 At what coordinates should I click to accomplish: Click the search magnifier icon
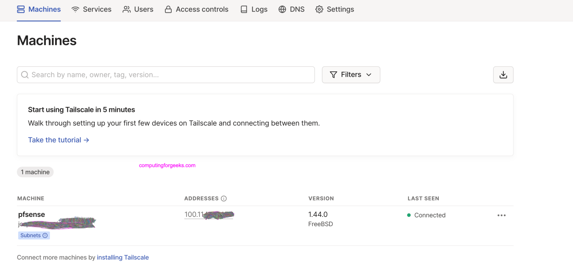pos(24,75)
